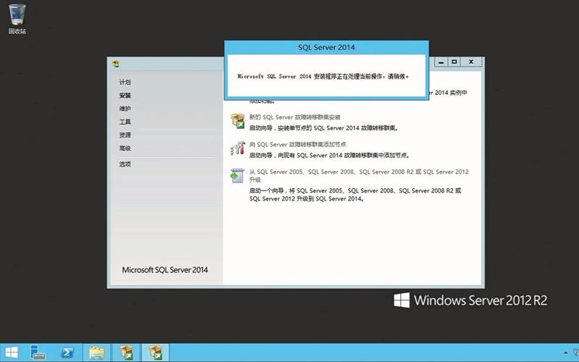Open the Recycle Bin desktop icon
Image resolution: width=579 pixels, height=362 pixels.
tap(17, 19)
